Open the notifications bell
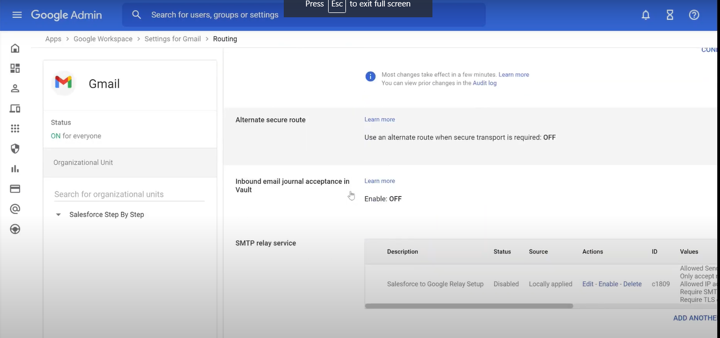 click(x=645, y=15)
